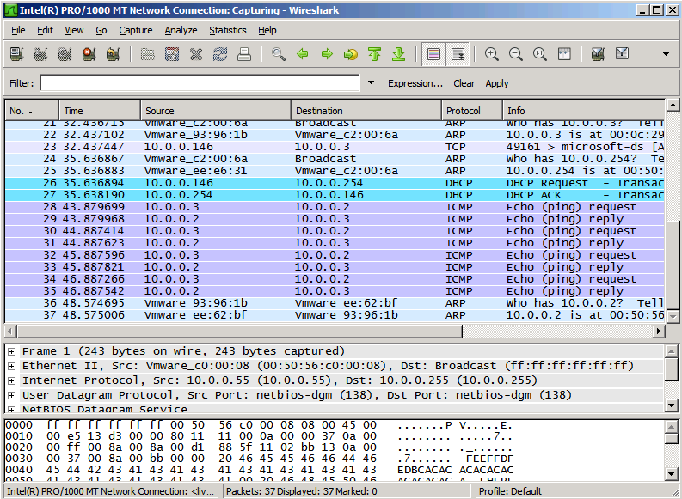
Task: Expand the Ethernet II tree node
Action: [x=11, y=365]
